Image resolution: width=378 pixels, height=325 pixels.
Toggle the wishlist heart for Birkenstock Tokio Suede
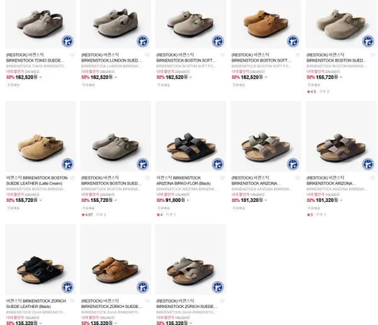click(x=72, y=55)
